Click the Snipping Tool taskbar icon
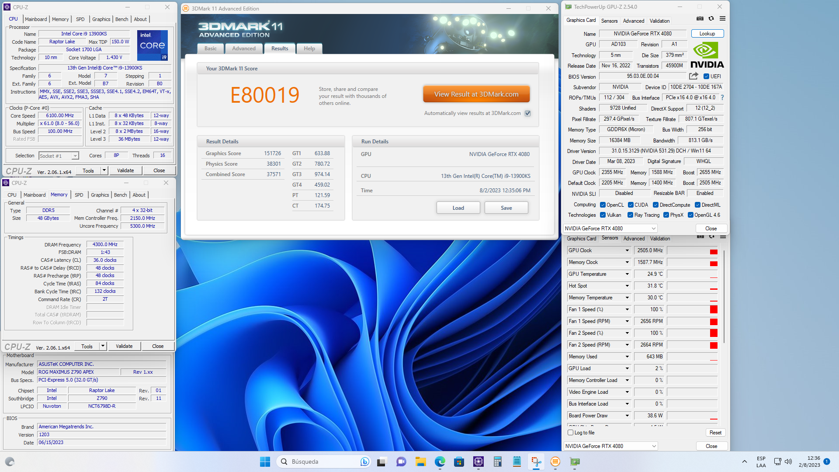Screen dimensions: 839x472 pyautogui.click(x=536, y=462)
